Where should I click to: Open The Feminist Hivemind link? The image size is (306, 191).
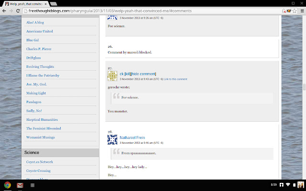click(44, 128)
